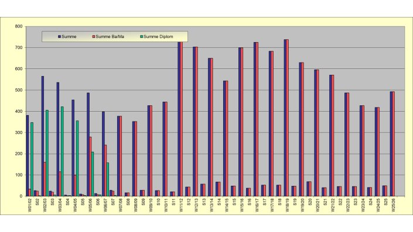Select the red Ba/Ma bar for W05/06
The height and width of the screenshot is (232, 413).
coord(90,167)
